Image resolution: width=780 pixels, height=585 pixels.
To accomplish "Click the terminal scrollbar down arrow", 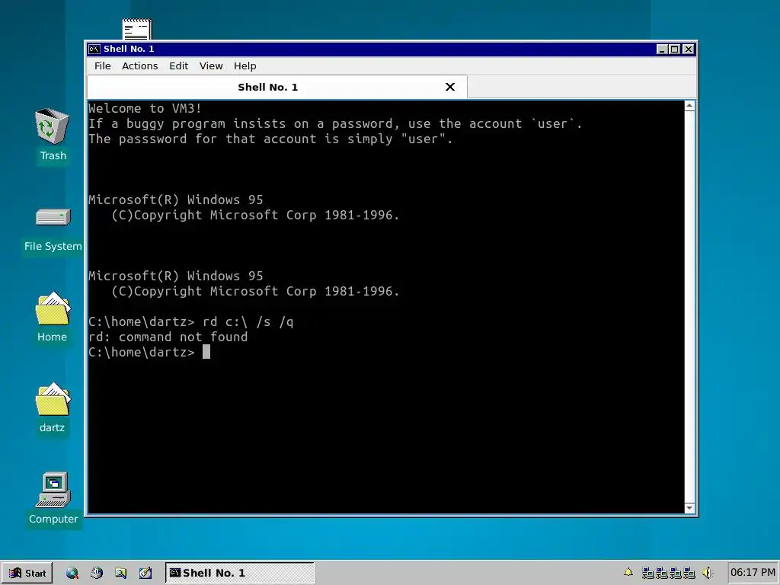I will pyautogui.click(x=689, y=508).
